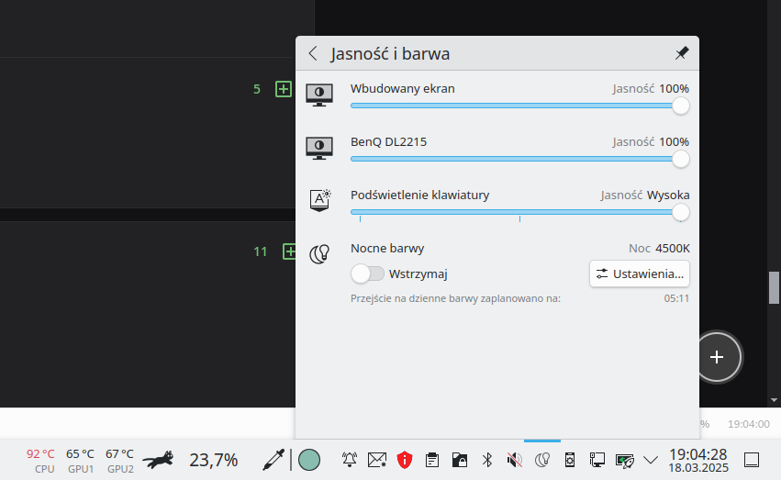
Task: Expand the green plus on row 11
Action: pos(289,251)
